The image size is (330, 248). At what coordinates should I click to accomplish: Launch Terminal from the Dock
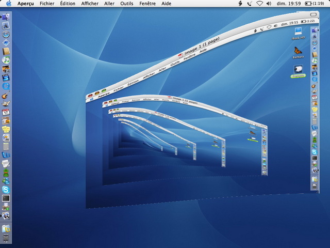[6, 198]
